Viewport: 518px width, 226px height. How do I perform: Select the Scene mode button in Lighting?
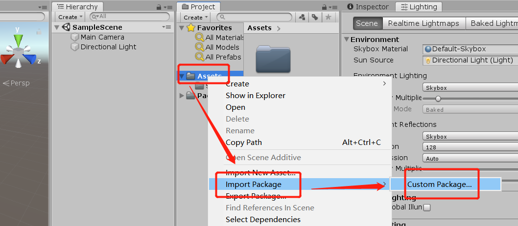click(x=367, y=23)
